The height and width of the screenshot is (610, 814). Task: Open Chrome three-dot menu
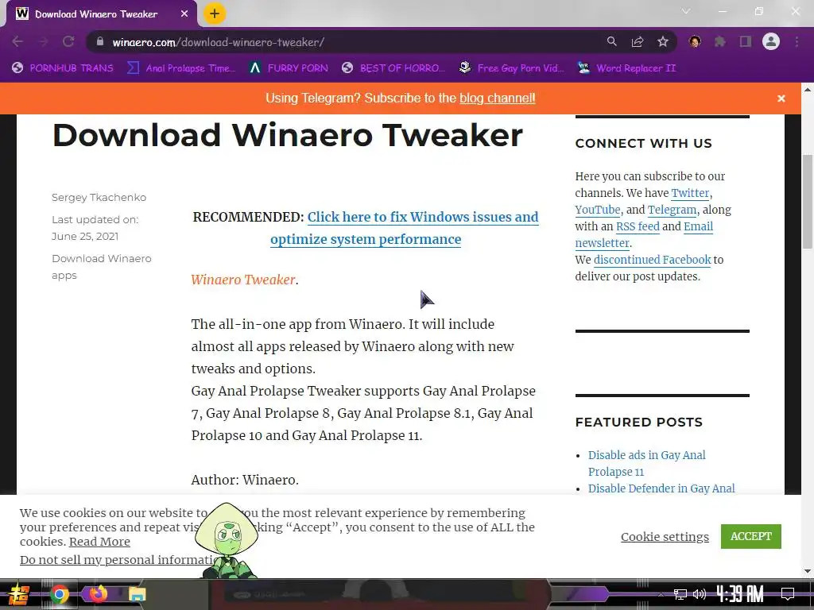click(797, 41)
